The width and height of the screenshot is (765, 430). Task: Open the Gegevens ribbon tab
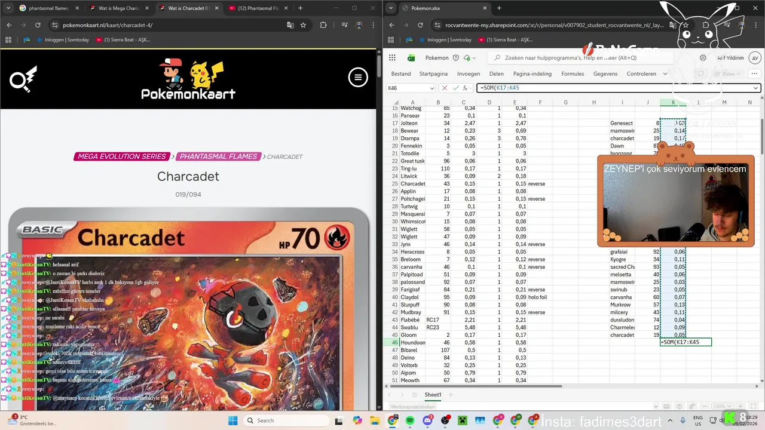coord(605,74)
